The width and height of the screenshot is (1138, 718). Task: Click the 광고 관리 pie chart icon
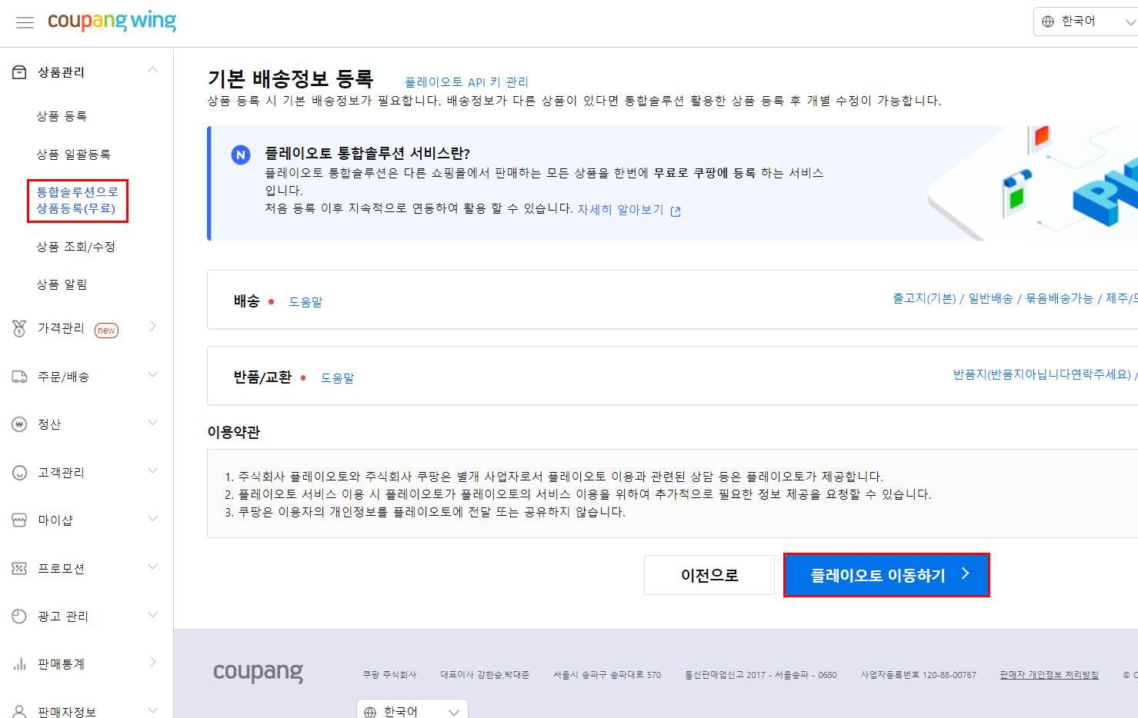click(x=19, y=617)
